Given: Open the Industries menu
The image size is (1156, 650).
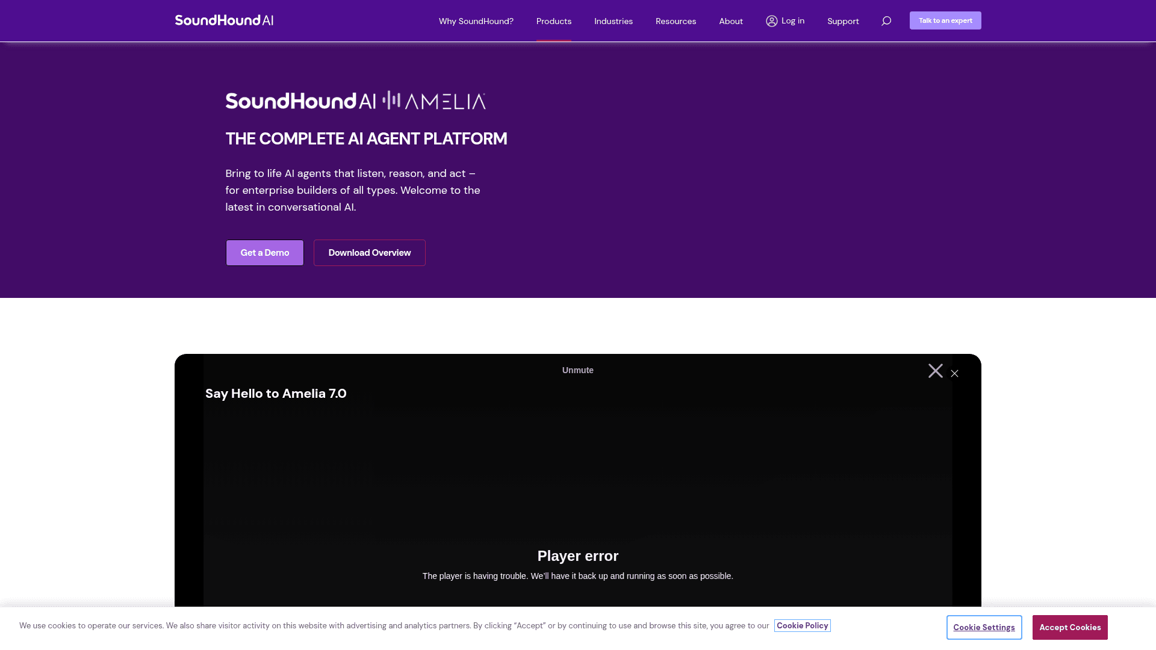Looking at the screenshot, I should point(614,21).
